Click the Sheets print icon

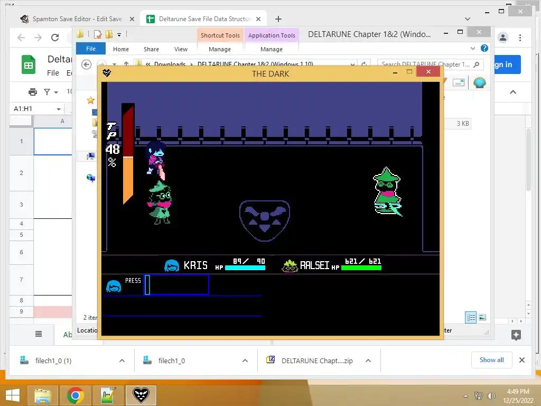coord(32,92)
